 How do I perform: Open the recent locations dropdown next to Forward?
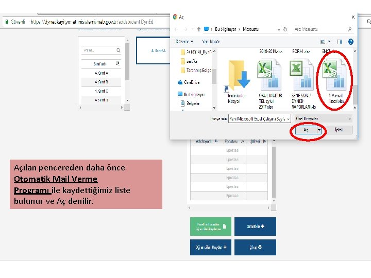(x=192, y=29)
